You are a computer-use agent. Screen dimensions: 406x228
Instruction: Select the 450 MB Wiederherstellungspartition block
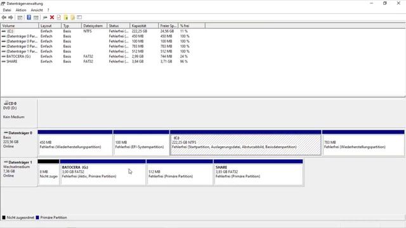(x=75, y=142)
